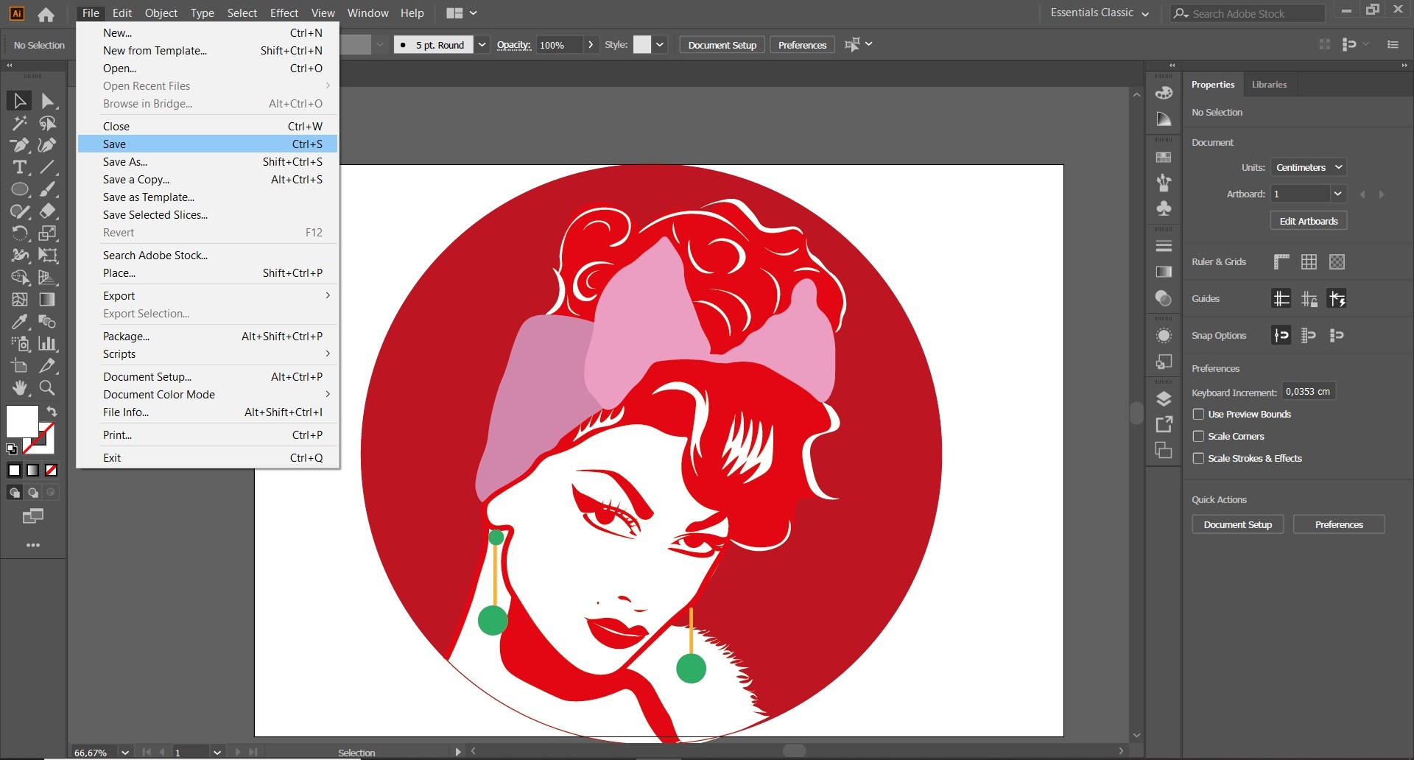Open the zoom level dropdown
1414x760 pixels.
(125, 752)
